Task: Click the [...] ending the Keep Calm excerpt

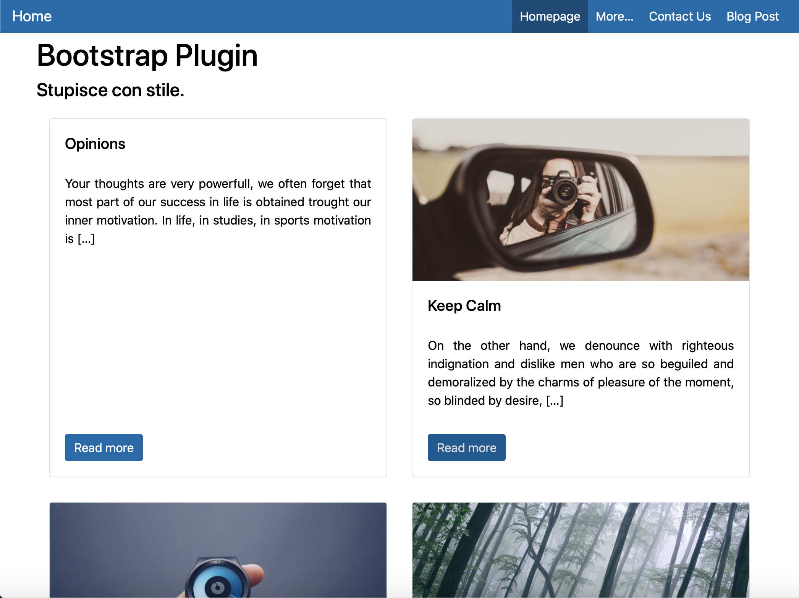Action: pyautogui.click(x=555, y=401)
